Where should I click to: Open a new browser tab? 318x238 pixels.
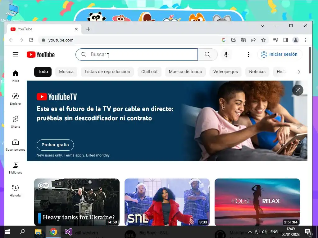coord(88,29)
